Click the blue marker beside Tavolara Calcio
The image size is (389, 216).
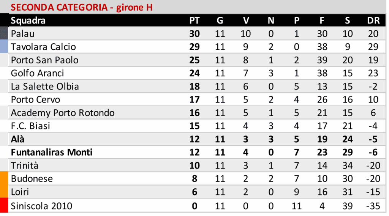(x=4, y=47)
